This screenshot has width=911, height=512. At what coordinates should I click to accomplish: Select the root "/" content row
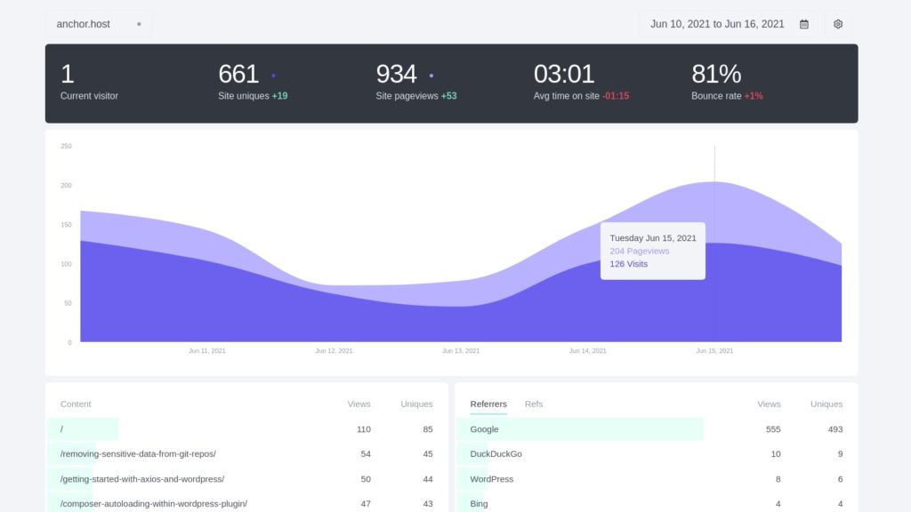[62, 429]
